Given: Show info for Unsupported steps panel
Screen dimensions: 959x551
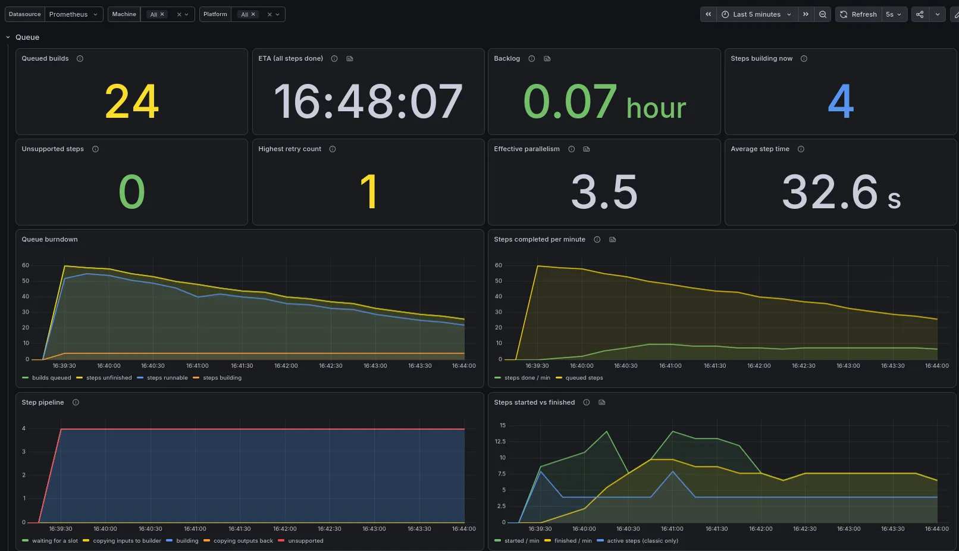Looking at the screenshot, I should click(95, 149).
